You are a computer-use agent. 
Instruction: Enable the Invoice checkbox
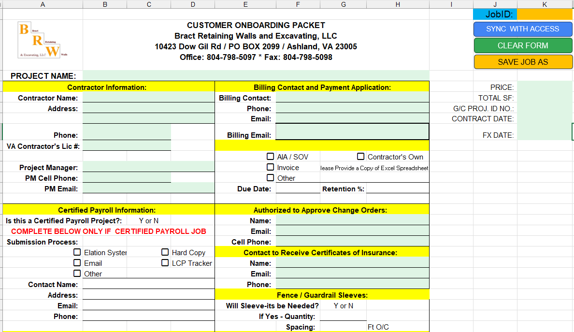click(x=270, y=167)
